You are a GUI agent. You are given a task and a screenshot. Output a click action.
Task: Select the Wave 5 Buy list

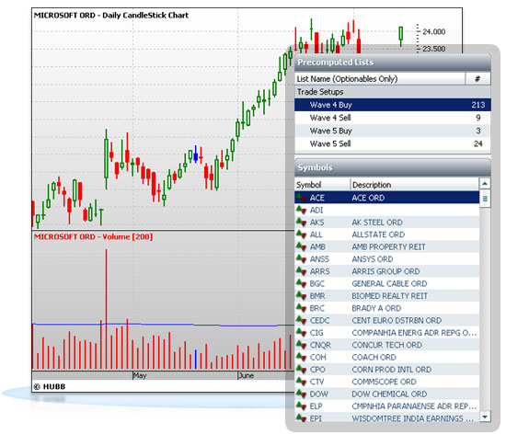[393, 131]
